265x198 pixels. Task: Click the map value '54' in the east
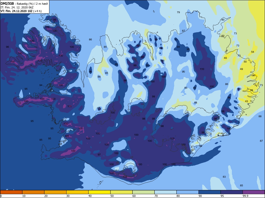point(253,52)
